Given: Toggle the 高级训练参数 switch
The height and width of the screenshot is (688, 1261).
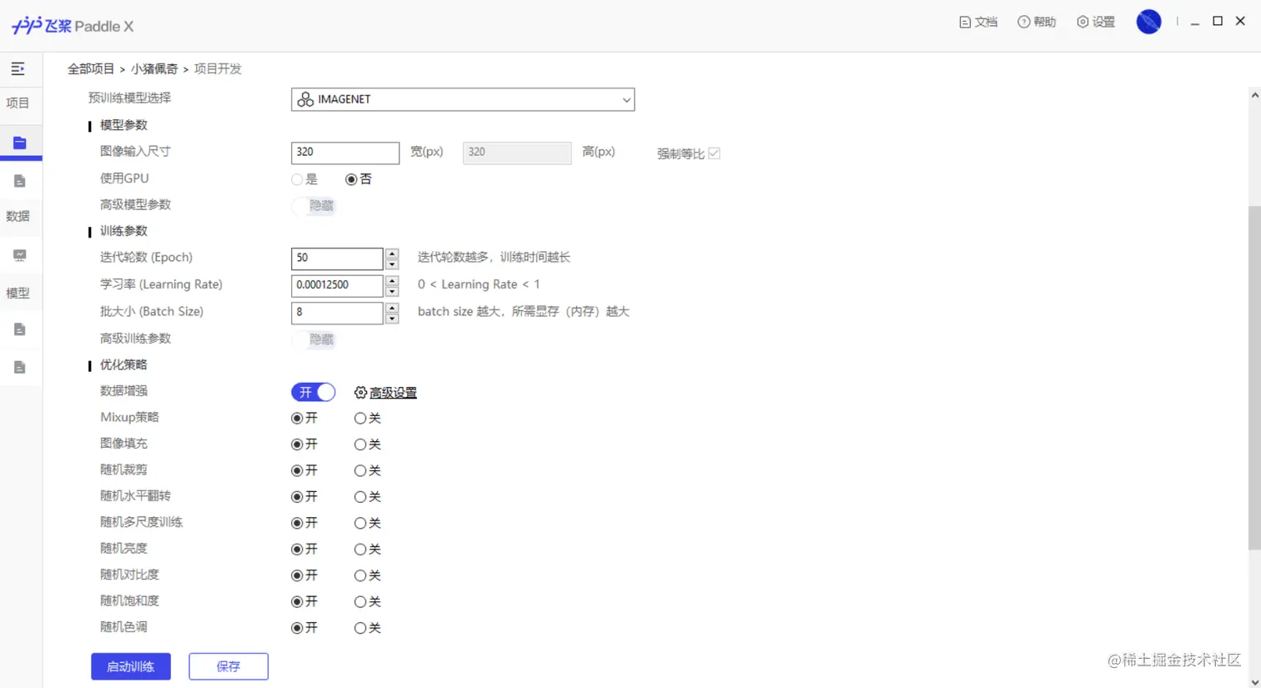Looking at the screenshot, I should (x=314, y=339).
